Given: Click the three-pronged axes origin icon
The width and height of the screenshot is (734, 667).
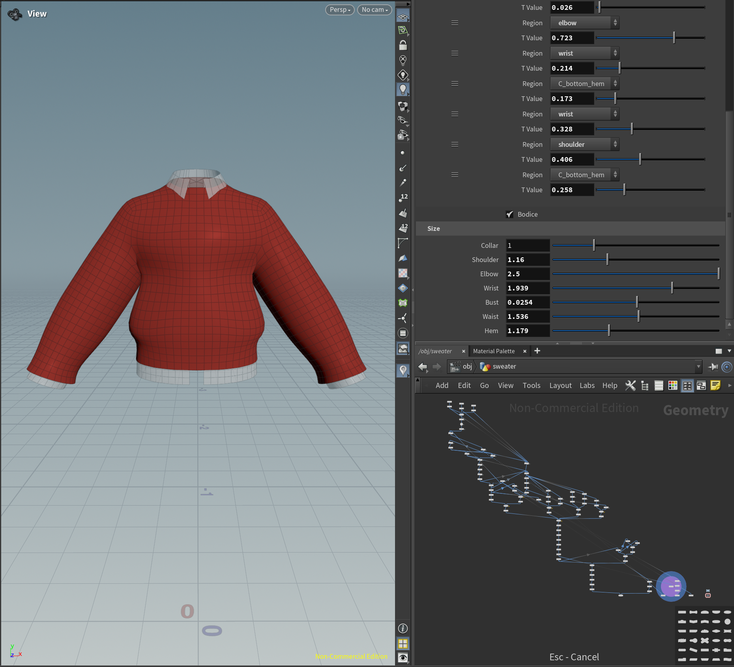Looking at the screenshot, I should [403, 318].
